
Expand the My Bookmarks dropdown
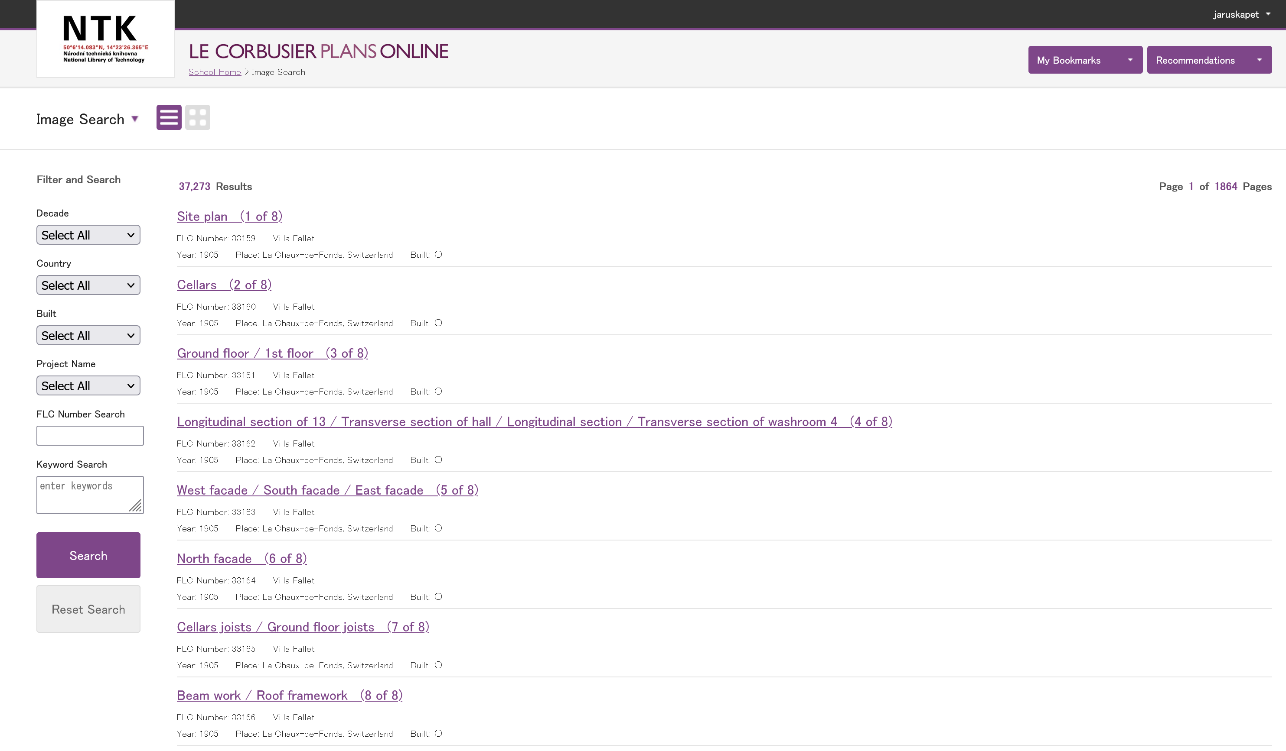point(1085,60)
